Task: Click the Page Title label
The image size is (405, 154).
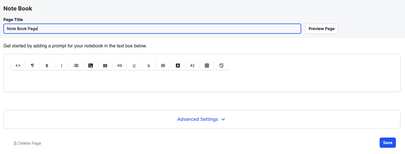Action: tap(13, 20)
